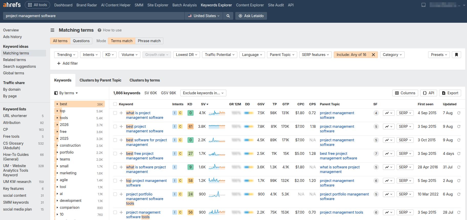The width and height of the screenshot is (467, 220).
Task: Refresh the row updated 7 Aug
Action: 459,113
